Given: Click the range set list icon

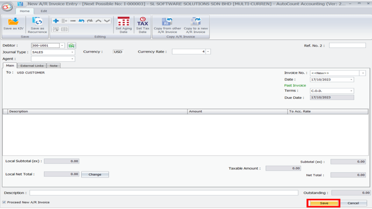Looking at the screenshot, I should coord(64,29).
